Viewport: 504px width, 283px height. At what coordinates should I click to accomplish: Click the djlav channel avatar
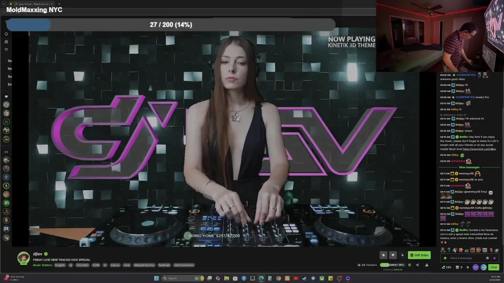[24, 258]
